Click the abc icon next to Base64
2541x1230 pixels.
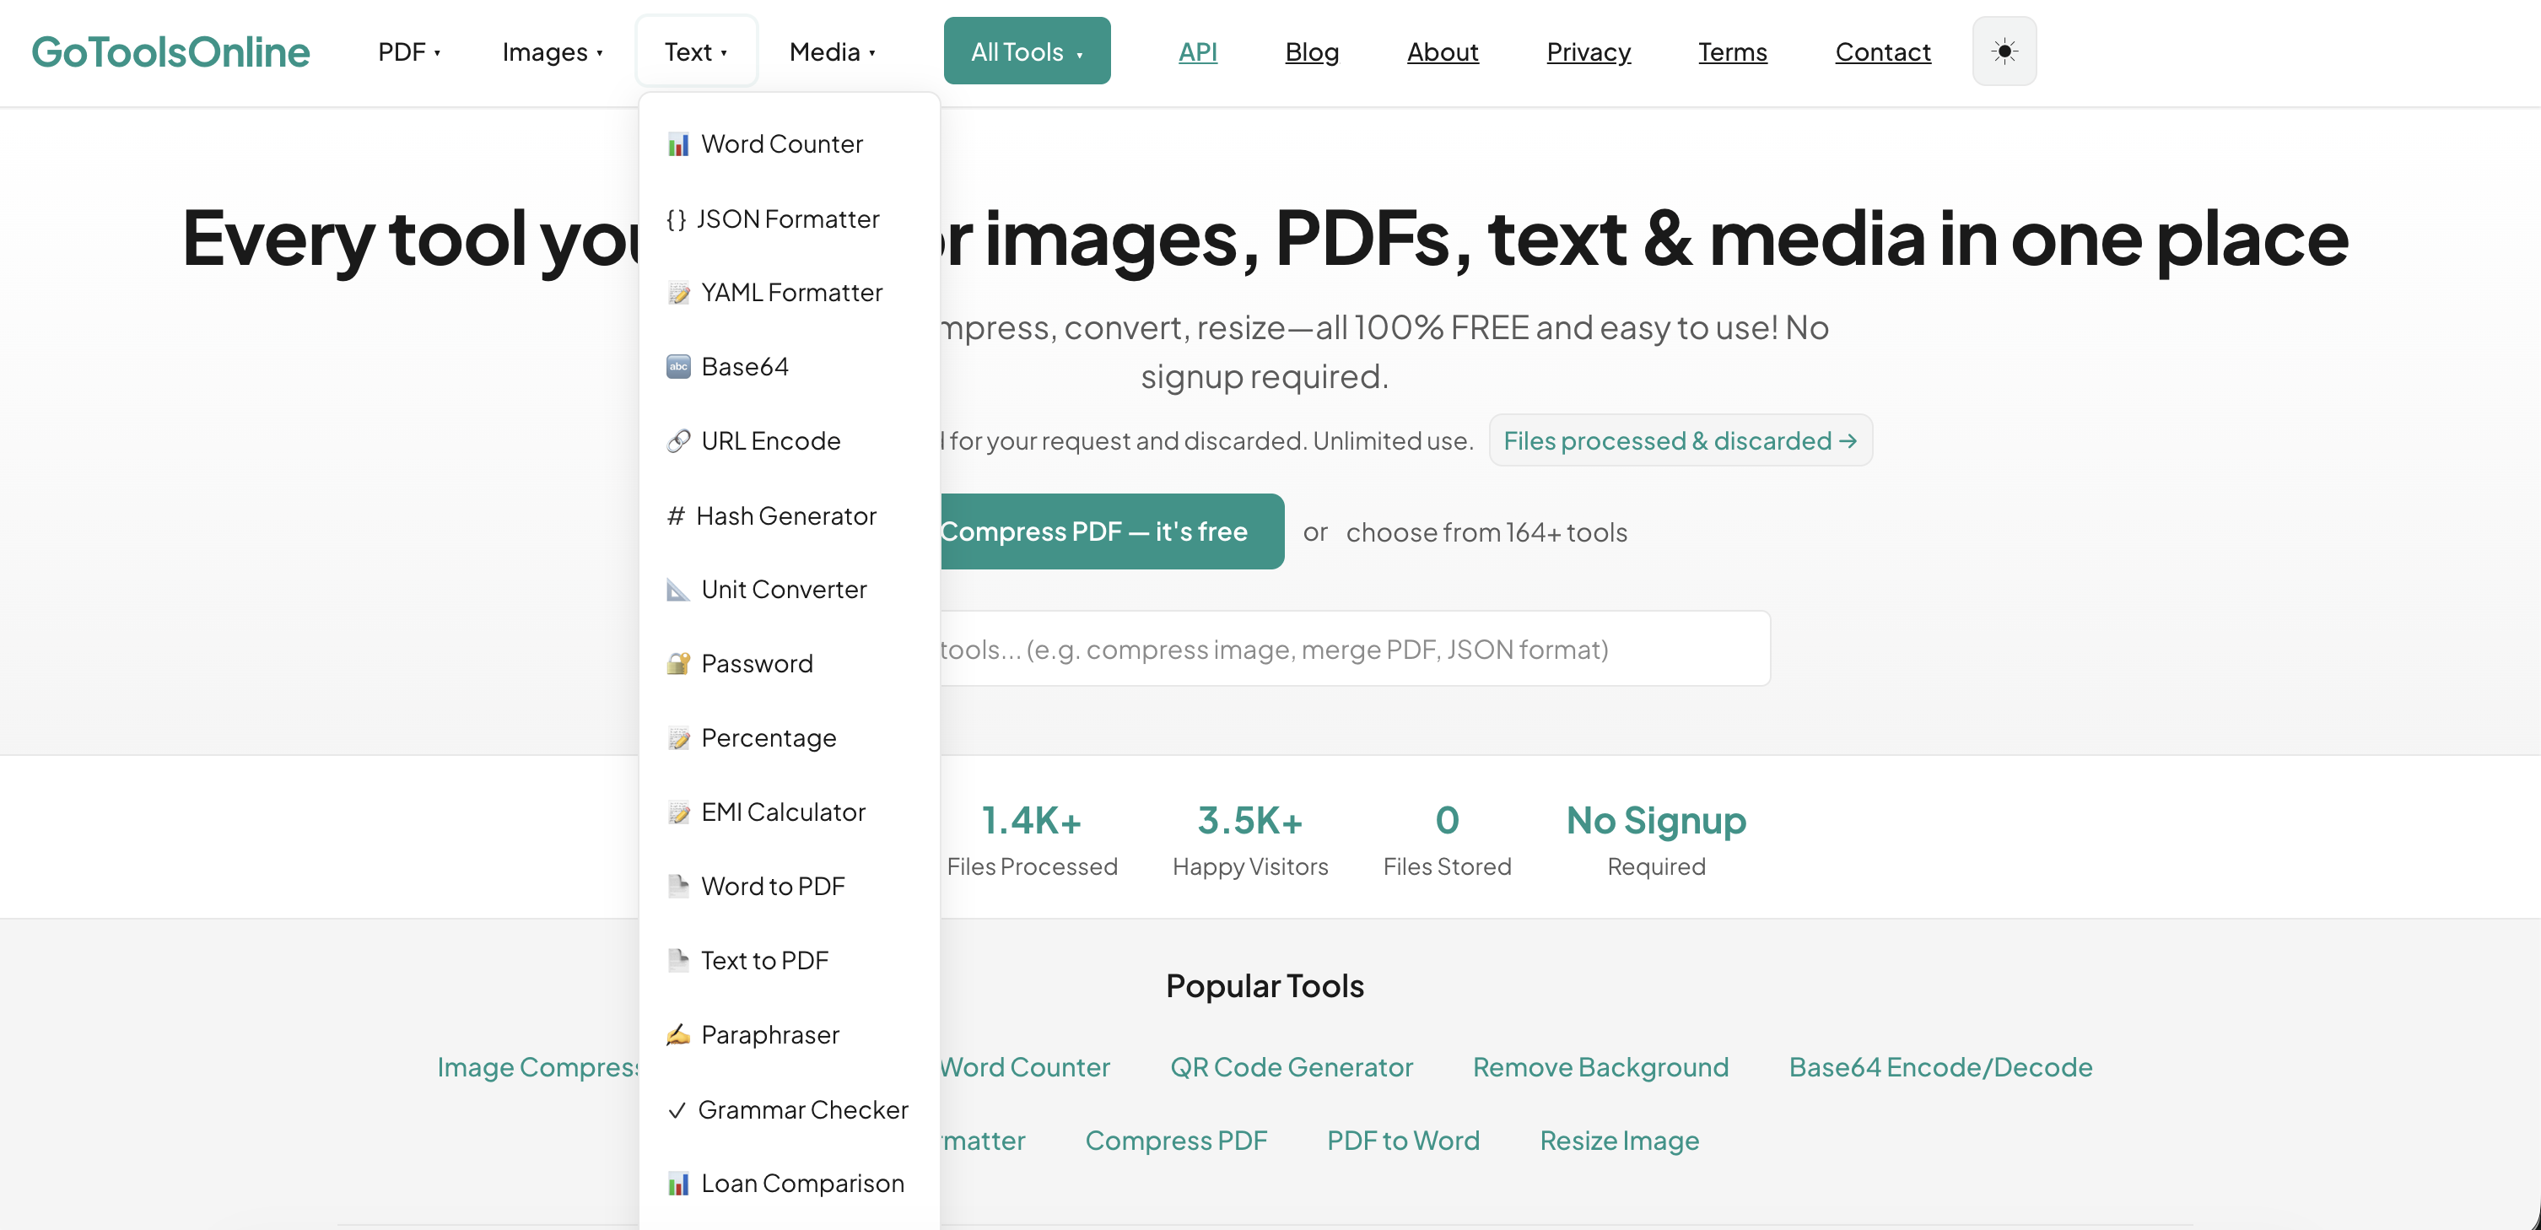coord(677,367)
